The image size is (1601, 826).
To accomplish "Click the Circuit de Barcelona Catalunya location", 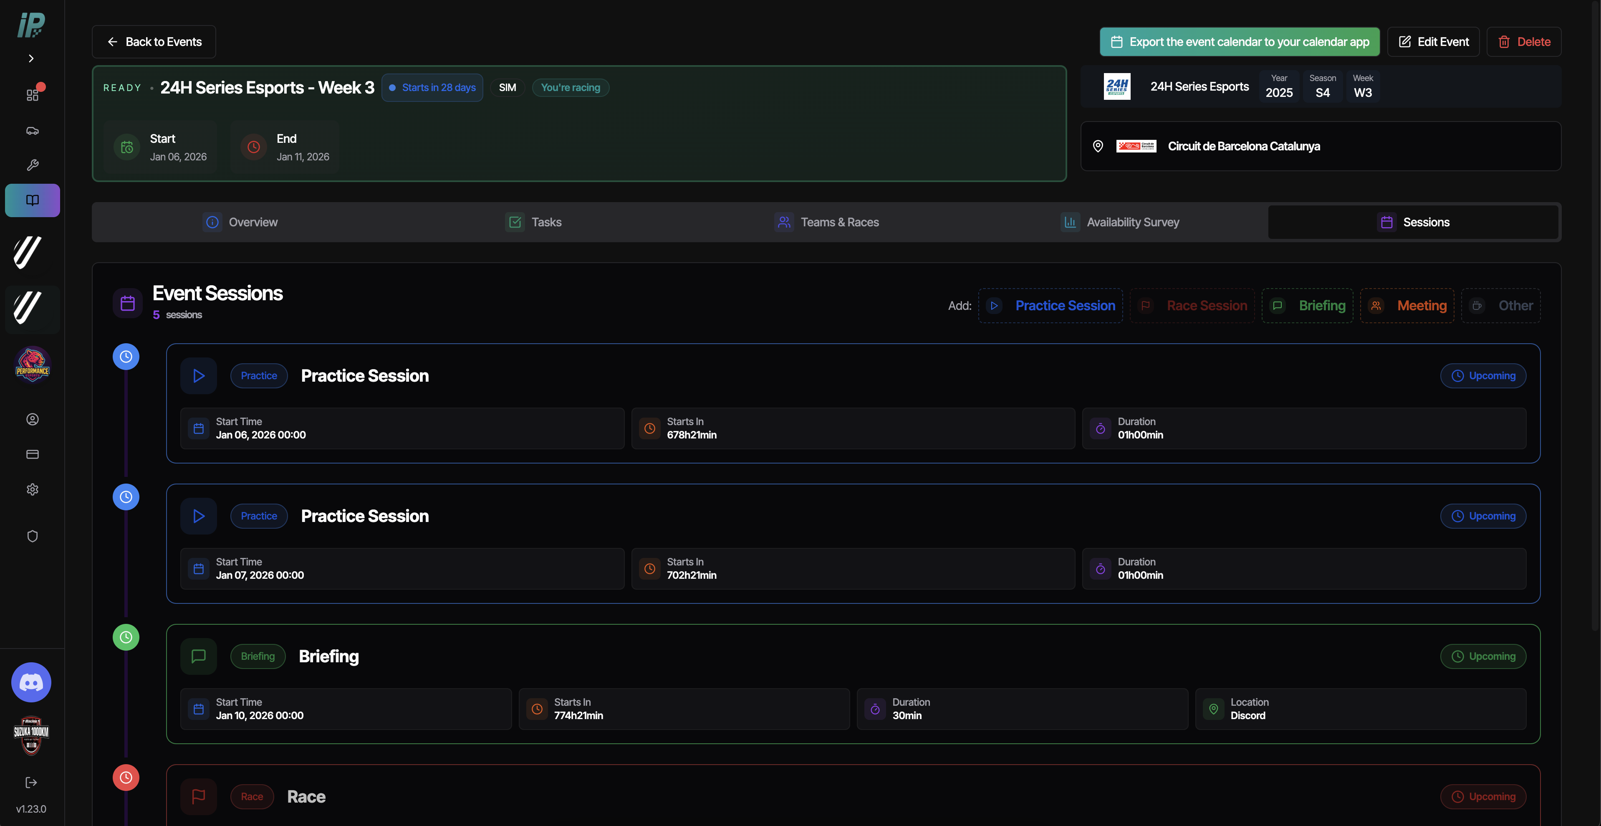I will point(1321,146).
